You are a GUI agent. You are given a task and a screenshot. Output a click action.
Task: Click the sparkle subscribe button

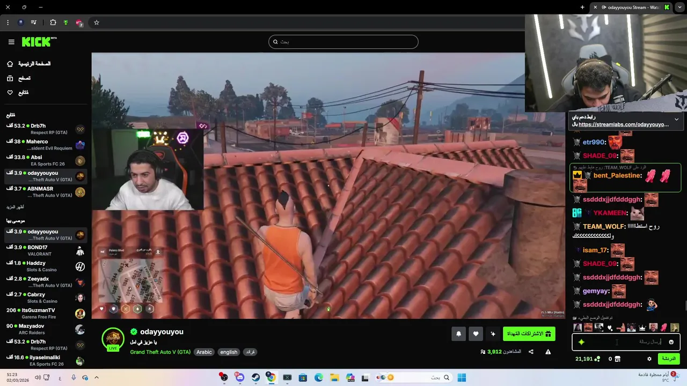(x=493, y=334)
